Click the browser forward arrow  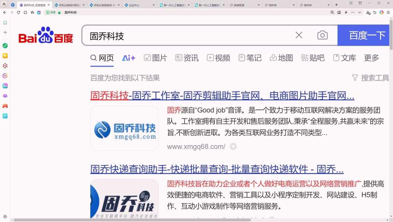[x=11, y=12]
